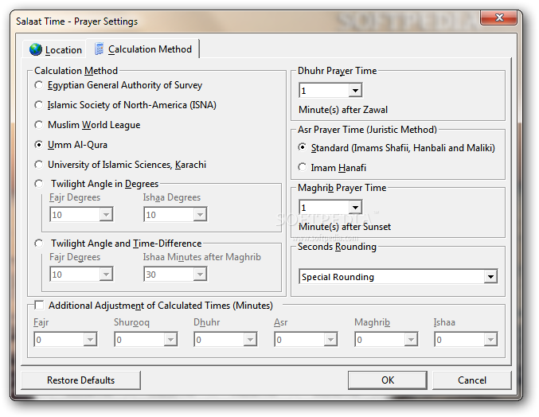Open Maghrib minutes after Sunset dropdown
Screen dimensions: 539x417
click(x=355, y=208)
